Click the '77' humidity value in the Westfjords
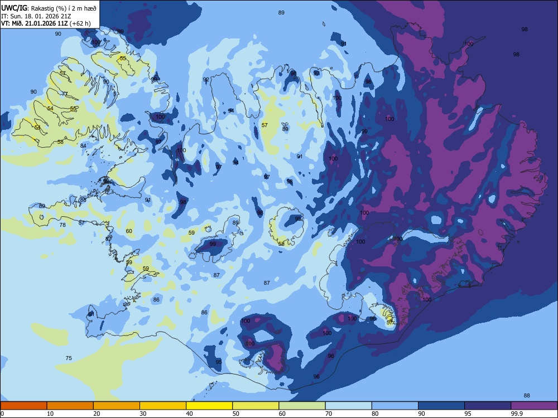This screenshot has width=558, height=418. point(65,94)
